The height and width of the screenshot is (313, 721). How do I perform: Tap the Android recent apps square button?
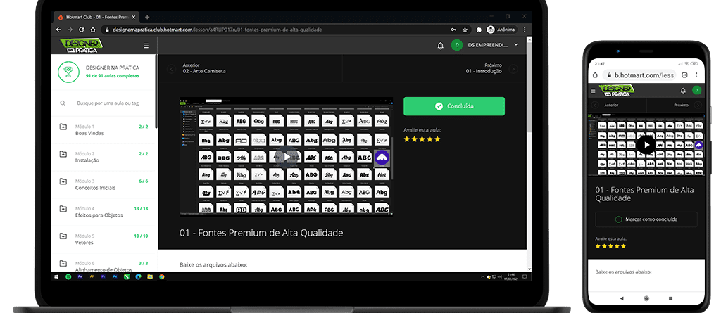coord(670,298)
